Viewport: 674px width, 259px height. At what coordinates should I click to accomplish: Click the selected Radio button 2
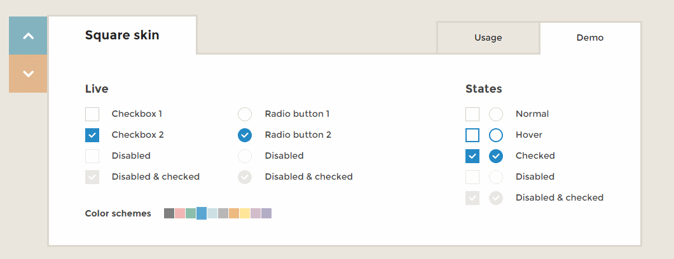pyautogui.click(x=245, y=135)
